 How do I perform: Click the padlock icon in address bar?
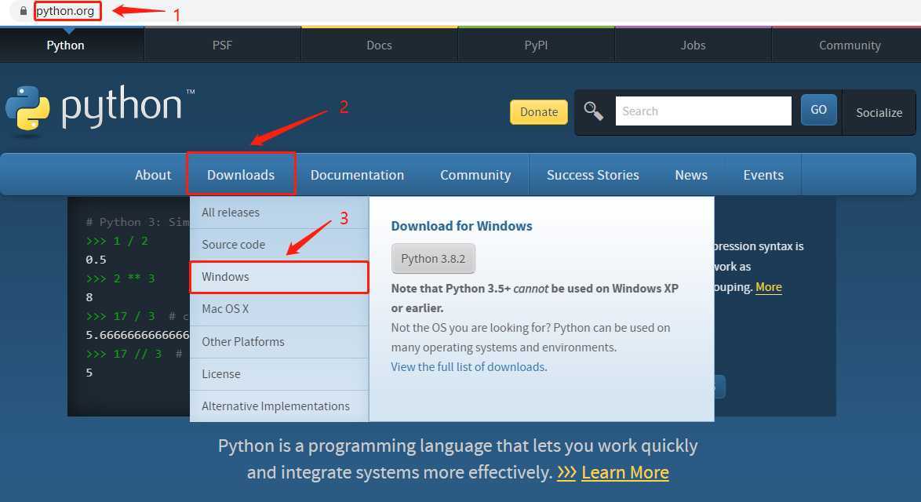tap(24, 11)
